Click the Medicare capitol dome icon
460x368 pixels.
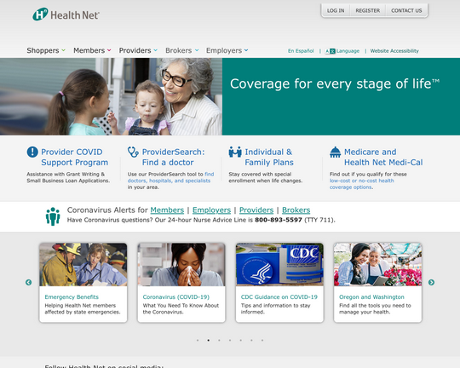(x=335, y=152)
